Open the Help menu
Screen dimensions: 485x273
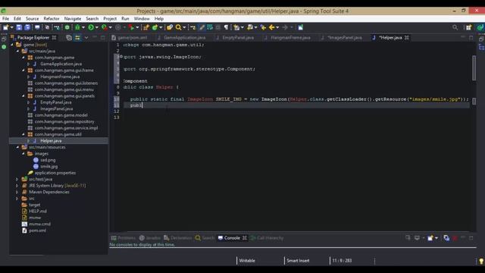point(158,18)
